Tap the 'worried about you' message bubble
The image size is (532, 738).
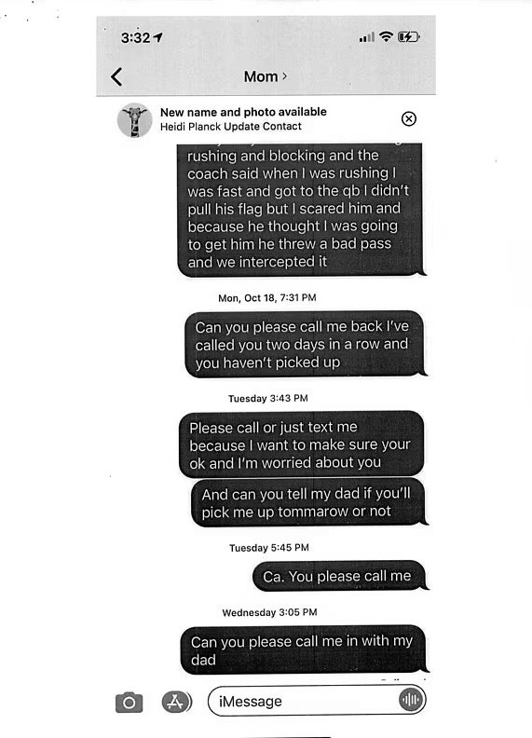301,444
